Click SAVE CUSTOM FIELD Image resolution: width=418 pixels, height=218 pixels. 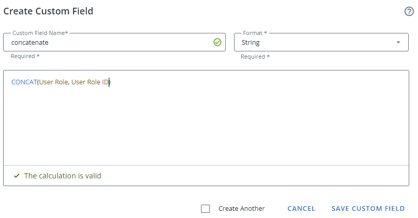(368, 209)
